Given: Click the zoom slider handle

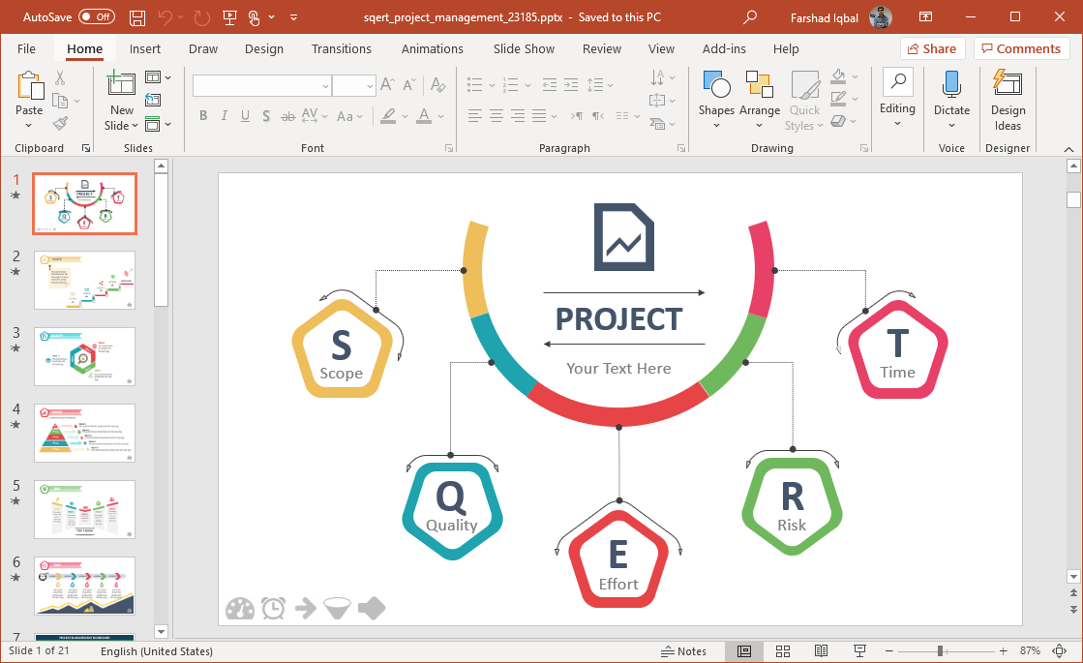Looking at the screenshot, I should [939, 651].
